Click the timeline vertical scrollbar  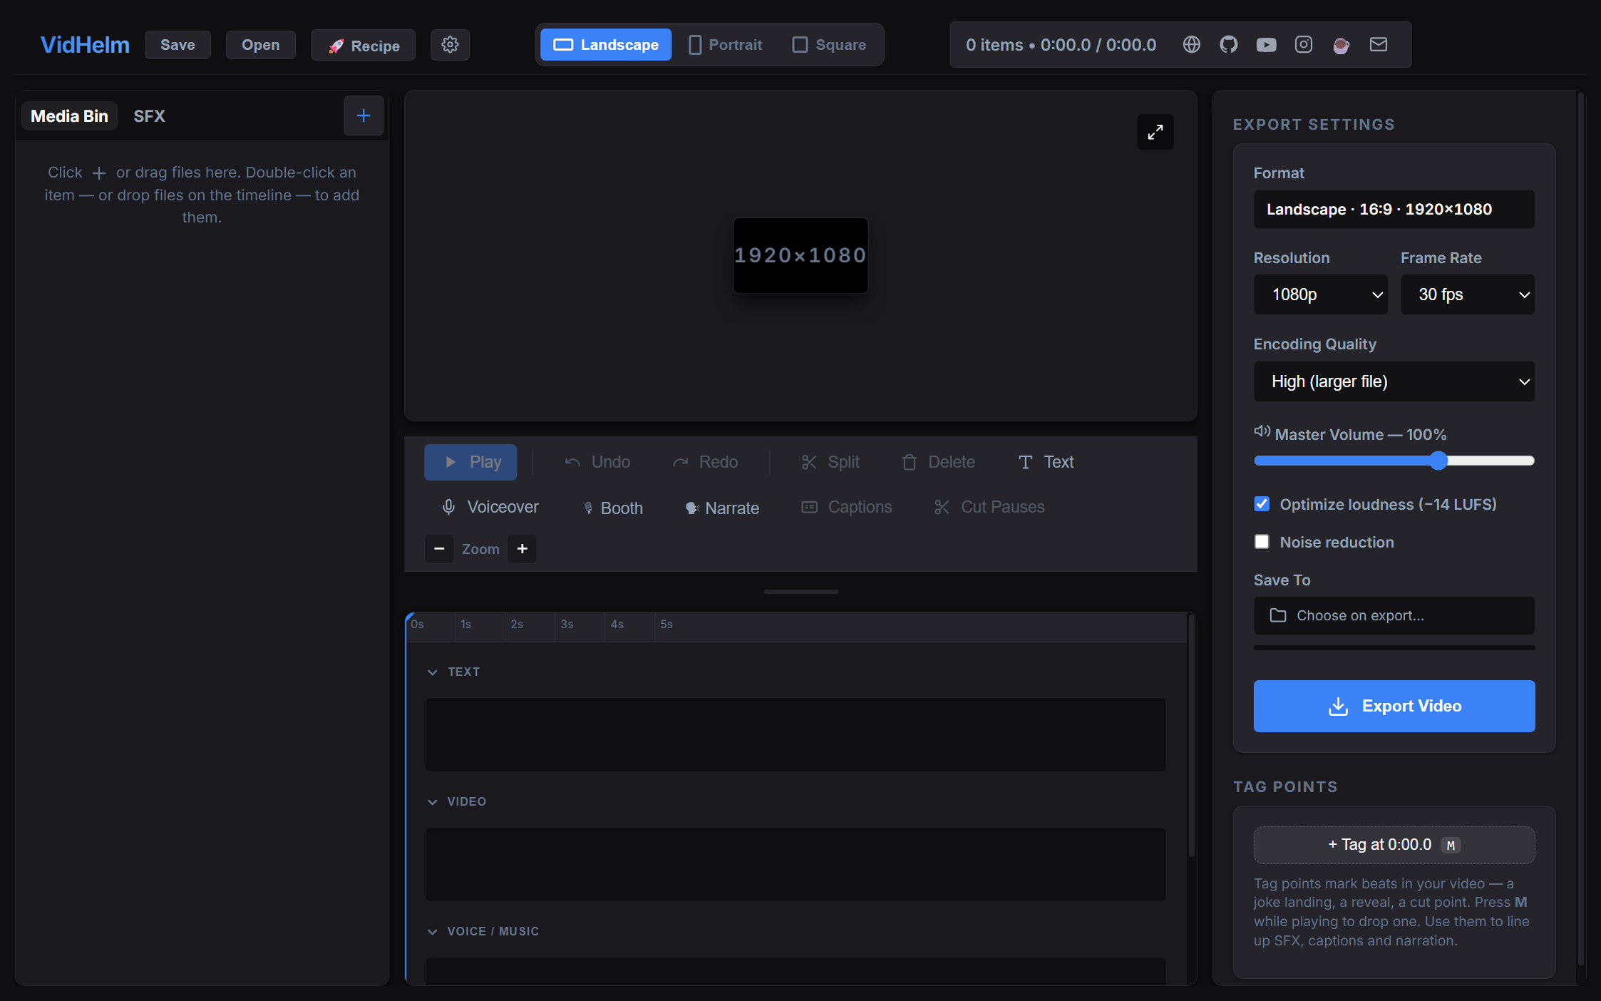1190,734
